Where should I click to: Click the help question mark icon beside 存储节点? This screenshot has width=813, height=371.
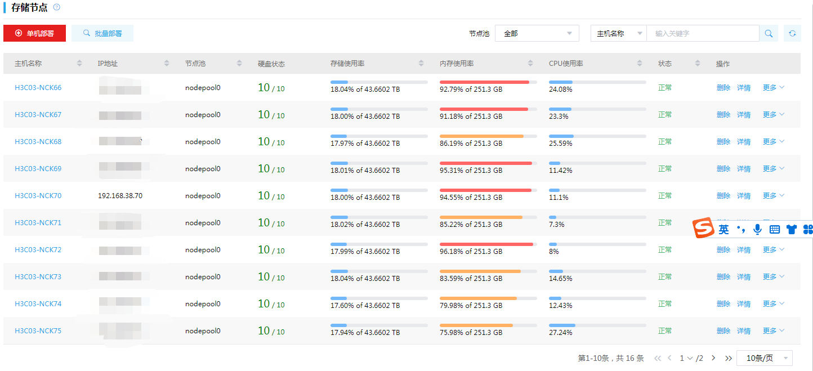point(56,7)
